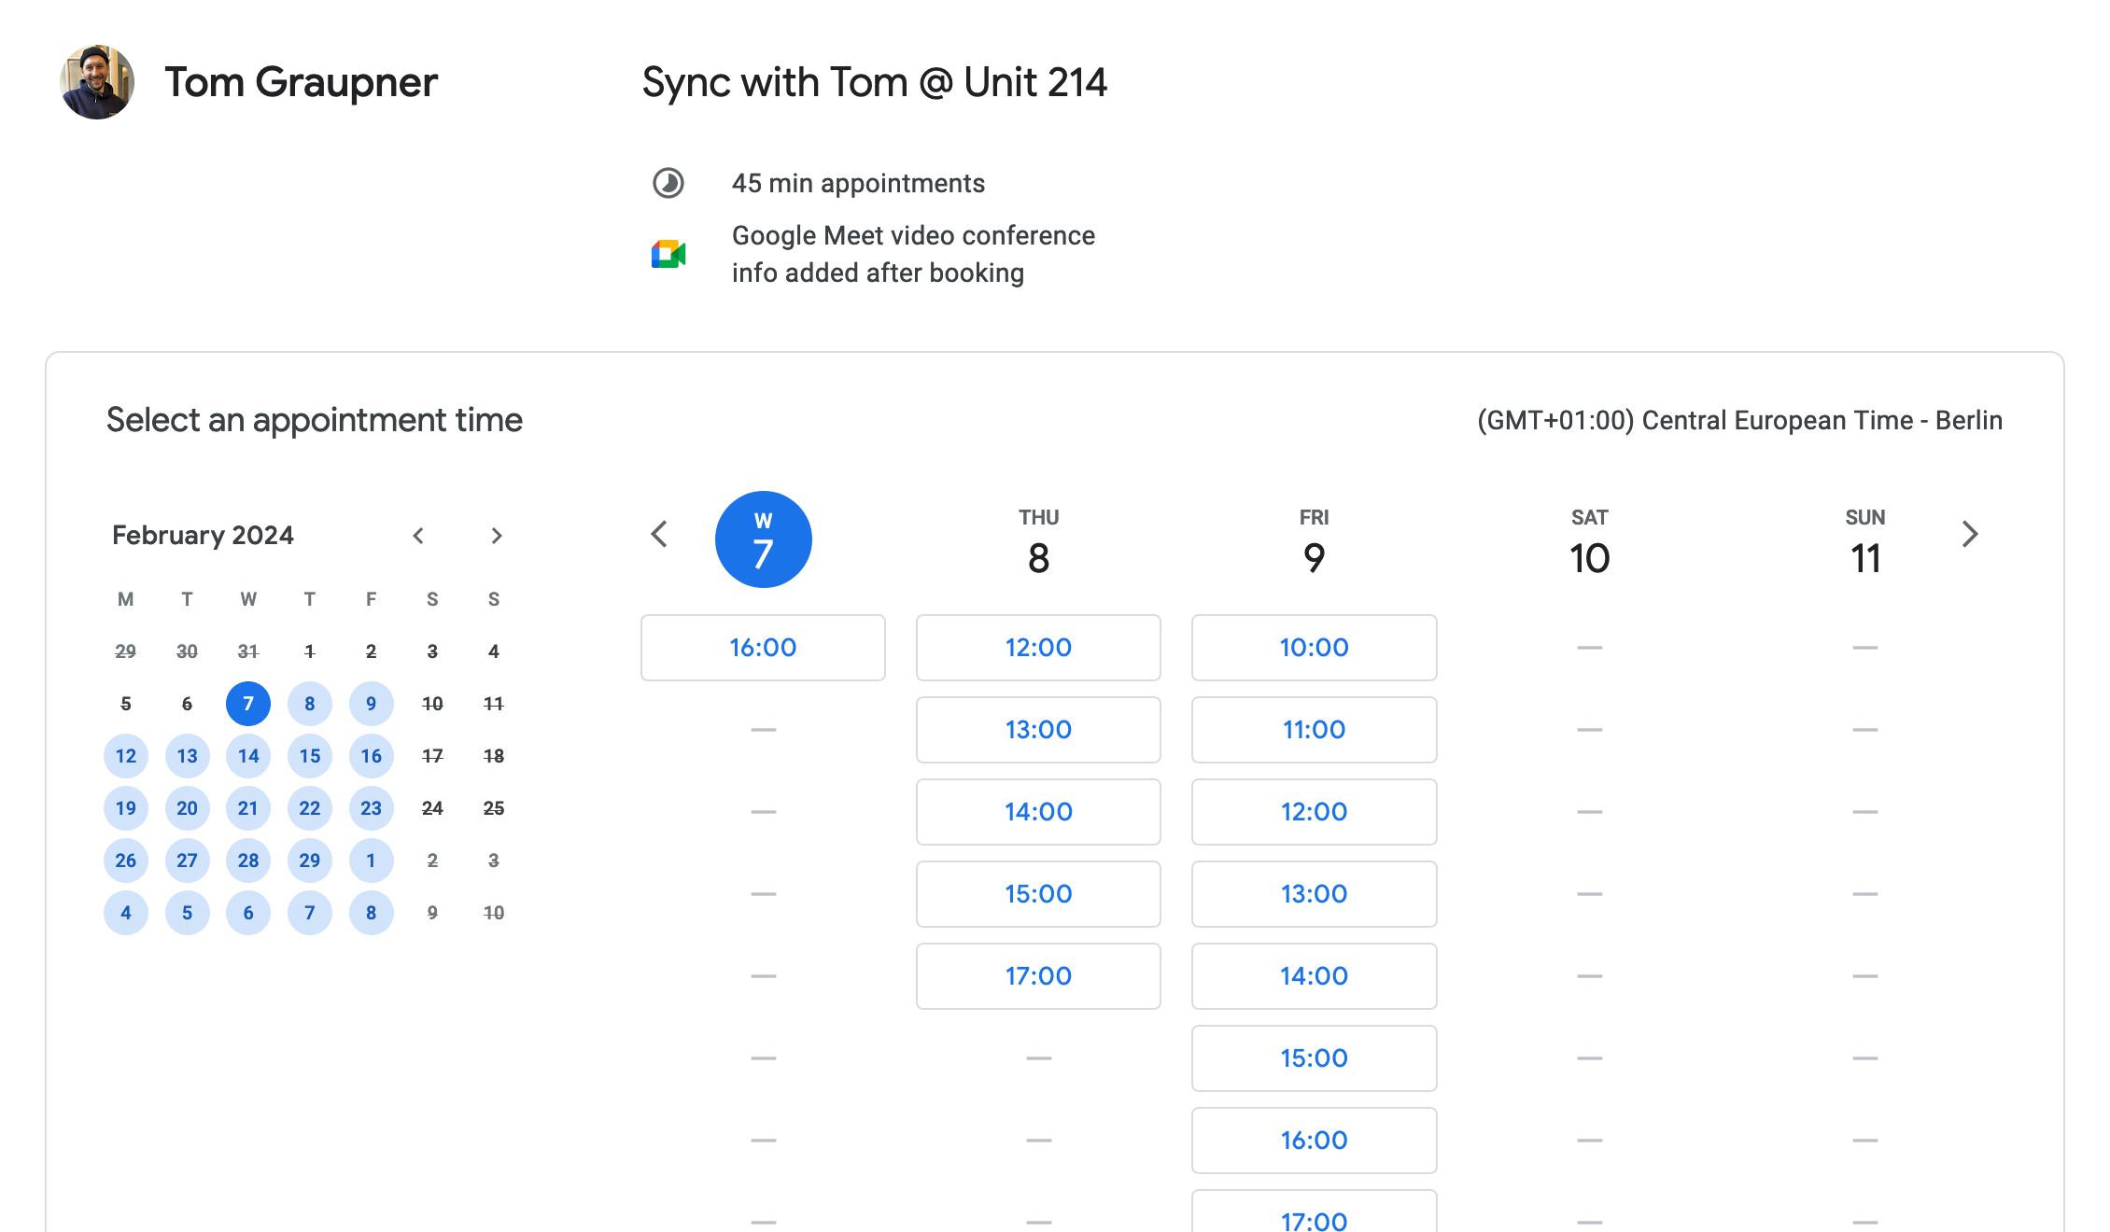Book the 12:00 slot on Thursday 8
Viewport: 2110px width, 1232px height.
pyautogui.click(x=1038, y=648)
